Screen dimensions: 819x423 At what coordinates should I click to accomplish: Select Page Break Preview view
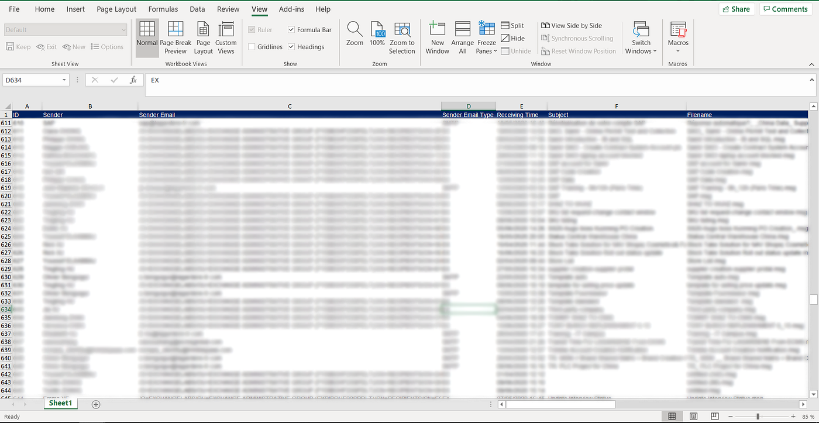coord(175,37)
